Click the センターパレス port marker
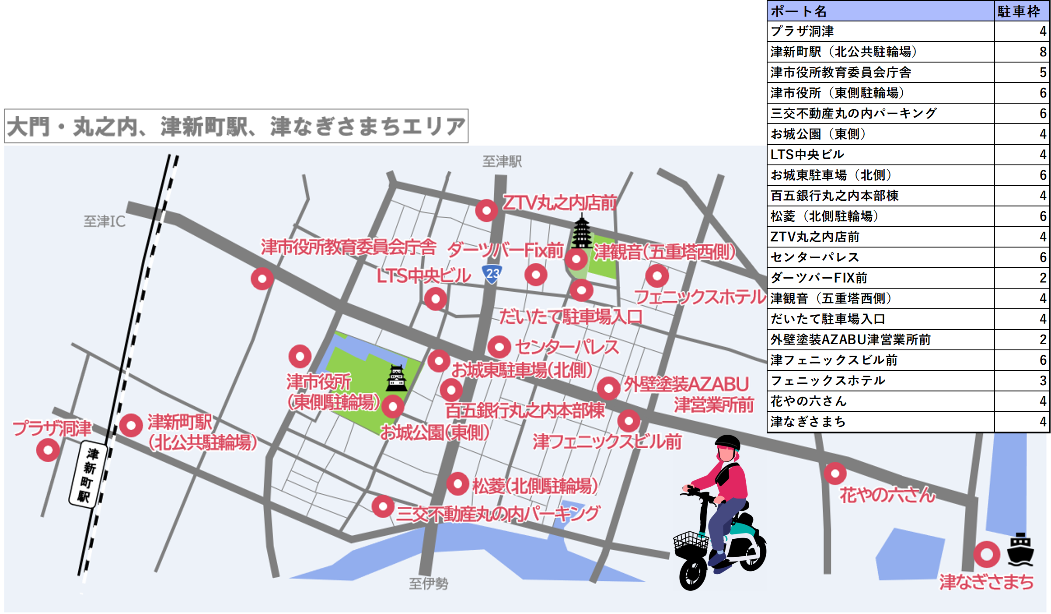This screenshot has width=1051, height=614. click(x=499, y=347)
